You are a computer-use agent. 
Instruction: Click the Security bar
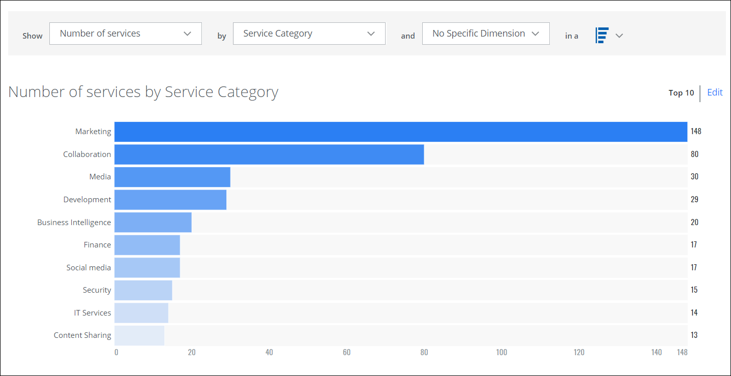pos(143,290)
